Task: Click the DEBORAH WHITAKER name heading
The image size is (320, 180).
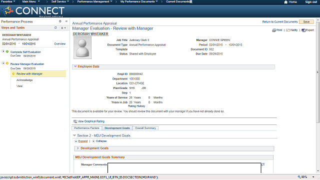Action: point(90,34)
